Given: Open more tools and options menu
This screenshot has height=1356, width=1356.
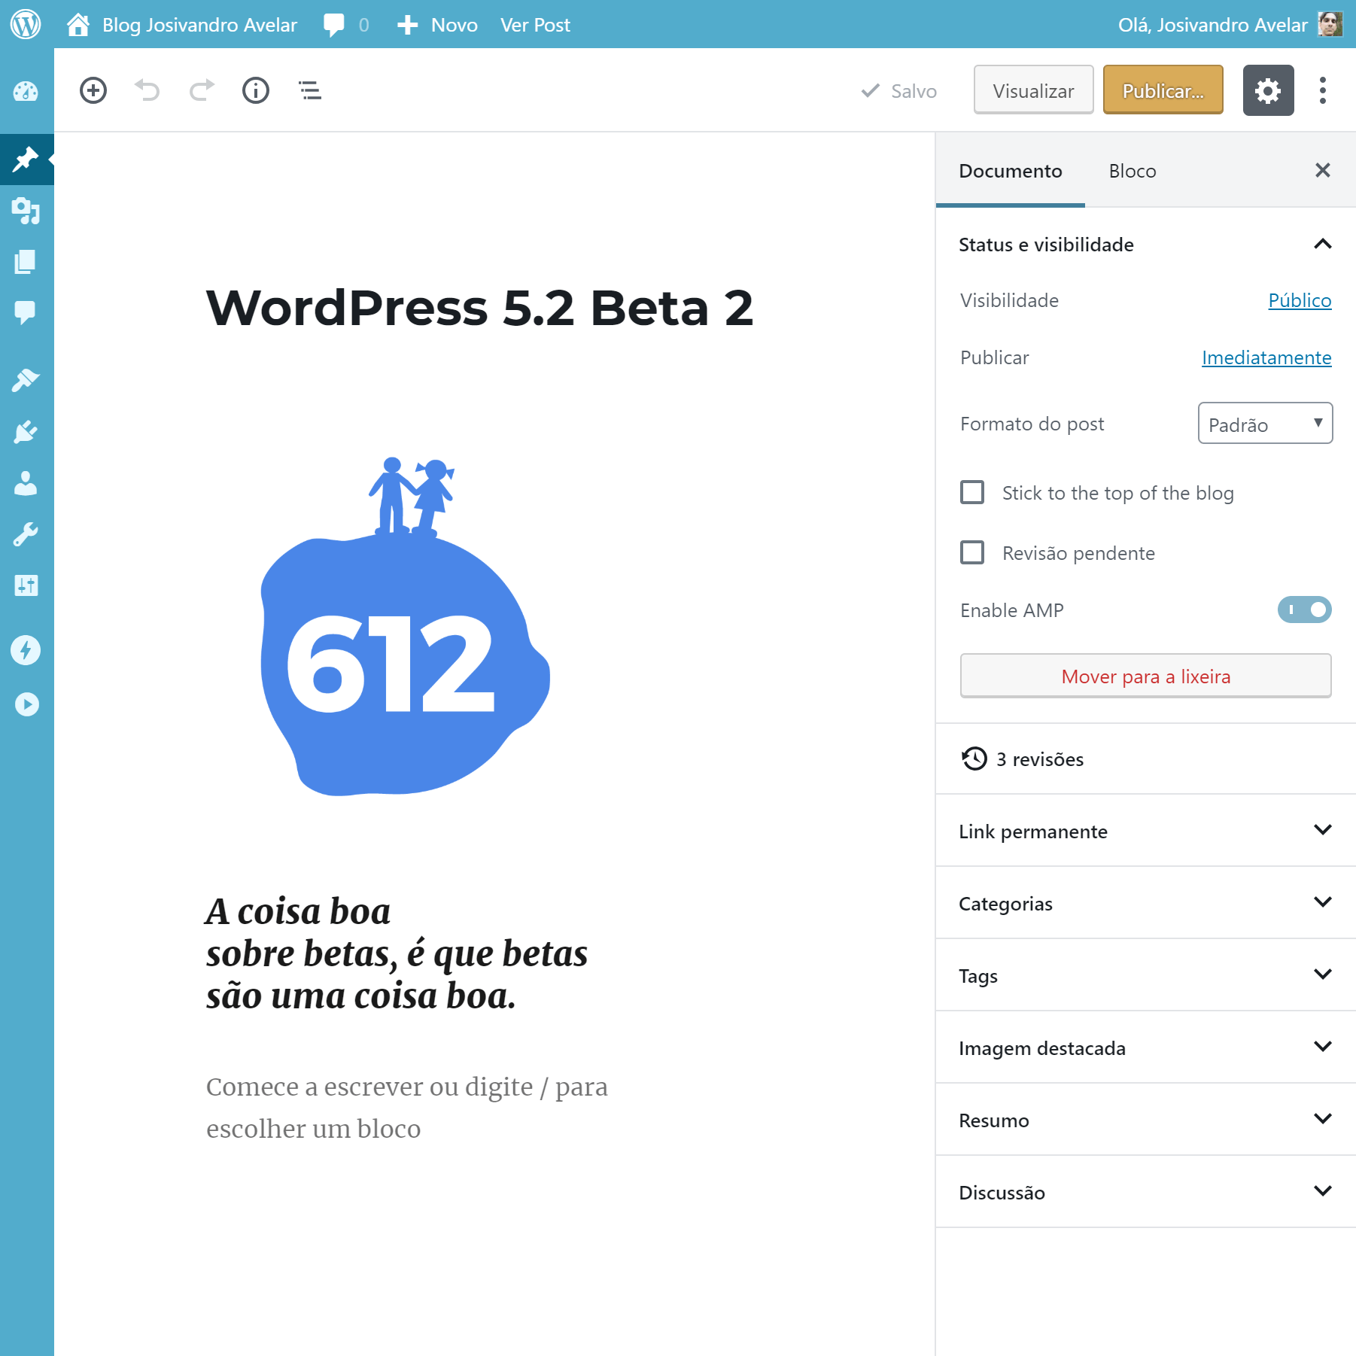Looking at the screenshot, I should [x=1323, y=90].
